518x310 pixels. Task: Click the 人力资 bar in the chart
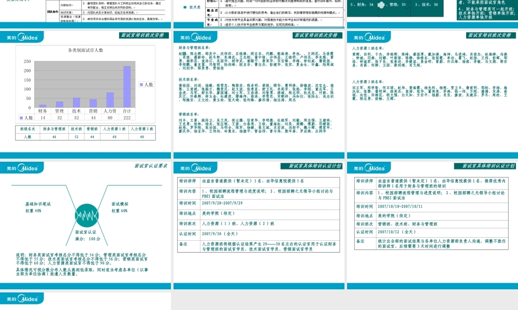[x=110, y=100]
